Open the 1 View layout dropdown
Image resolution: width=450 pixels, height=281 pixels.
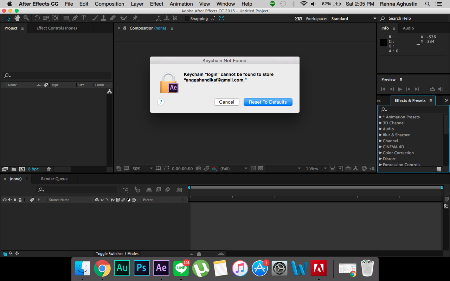pyautogui.click(x=316, y=169)
